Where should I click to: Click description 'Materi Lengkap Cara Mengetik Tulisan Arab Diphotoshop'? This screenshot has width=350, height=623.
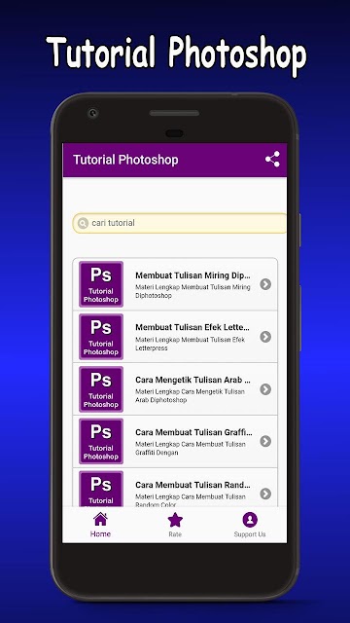(x=191, y=396)
